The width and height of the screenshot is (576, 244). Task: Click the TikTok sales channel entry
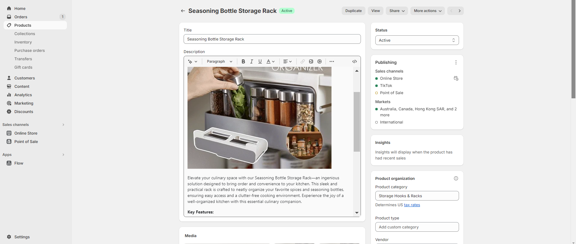(x=386, y=86)
